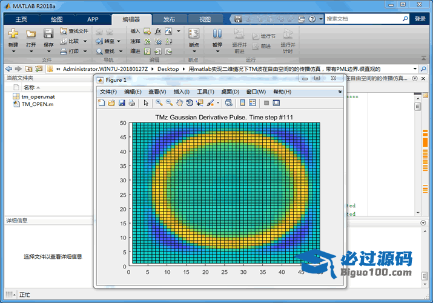
Task: Click the New Figure icon in figure toolbar
Action: click(101, 103)
